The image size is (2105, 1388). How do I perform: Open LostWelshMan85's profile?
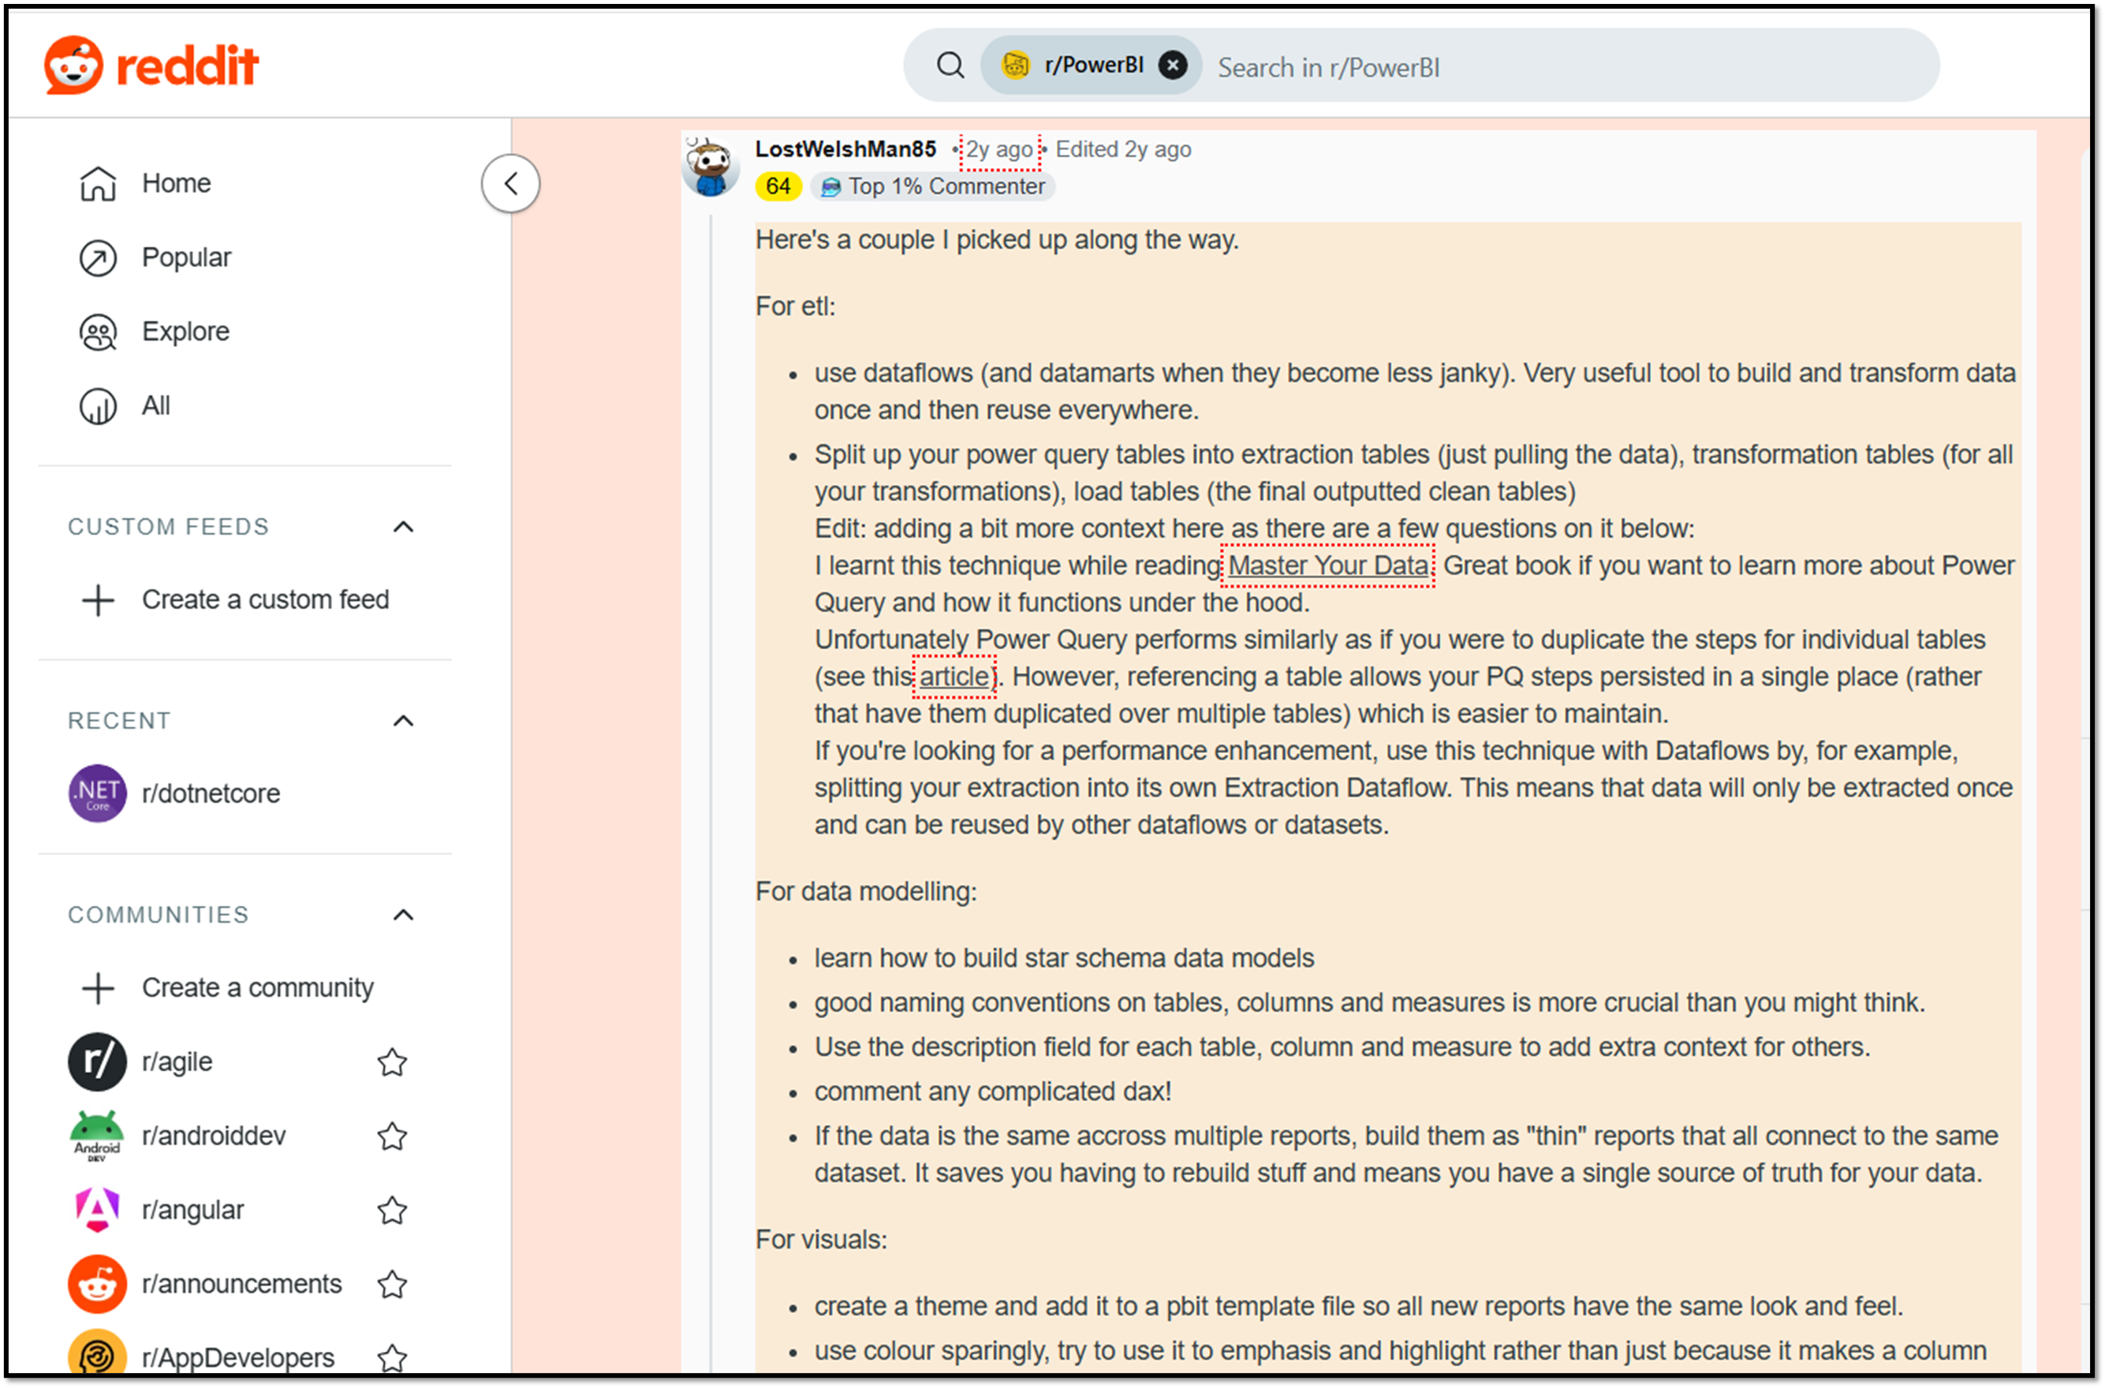(x=845, y=149)
